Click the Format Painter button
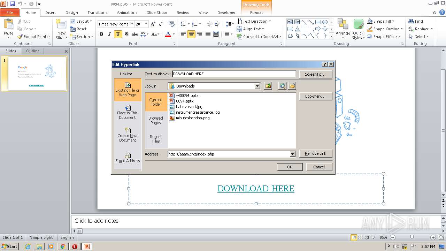The width and height of the screenshot is (446, 251). (x=34, y=37)
